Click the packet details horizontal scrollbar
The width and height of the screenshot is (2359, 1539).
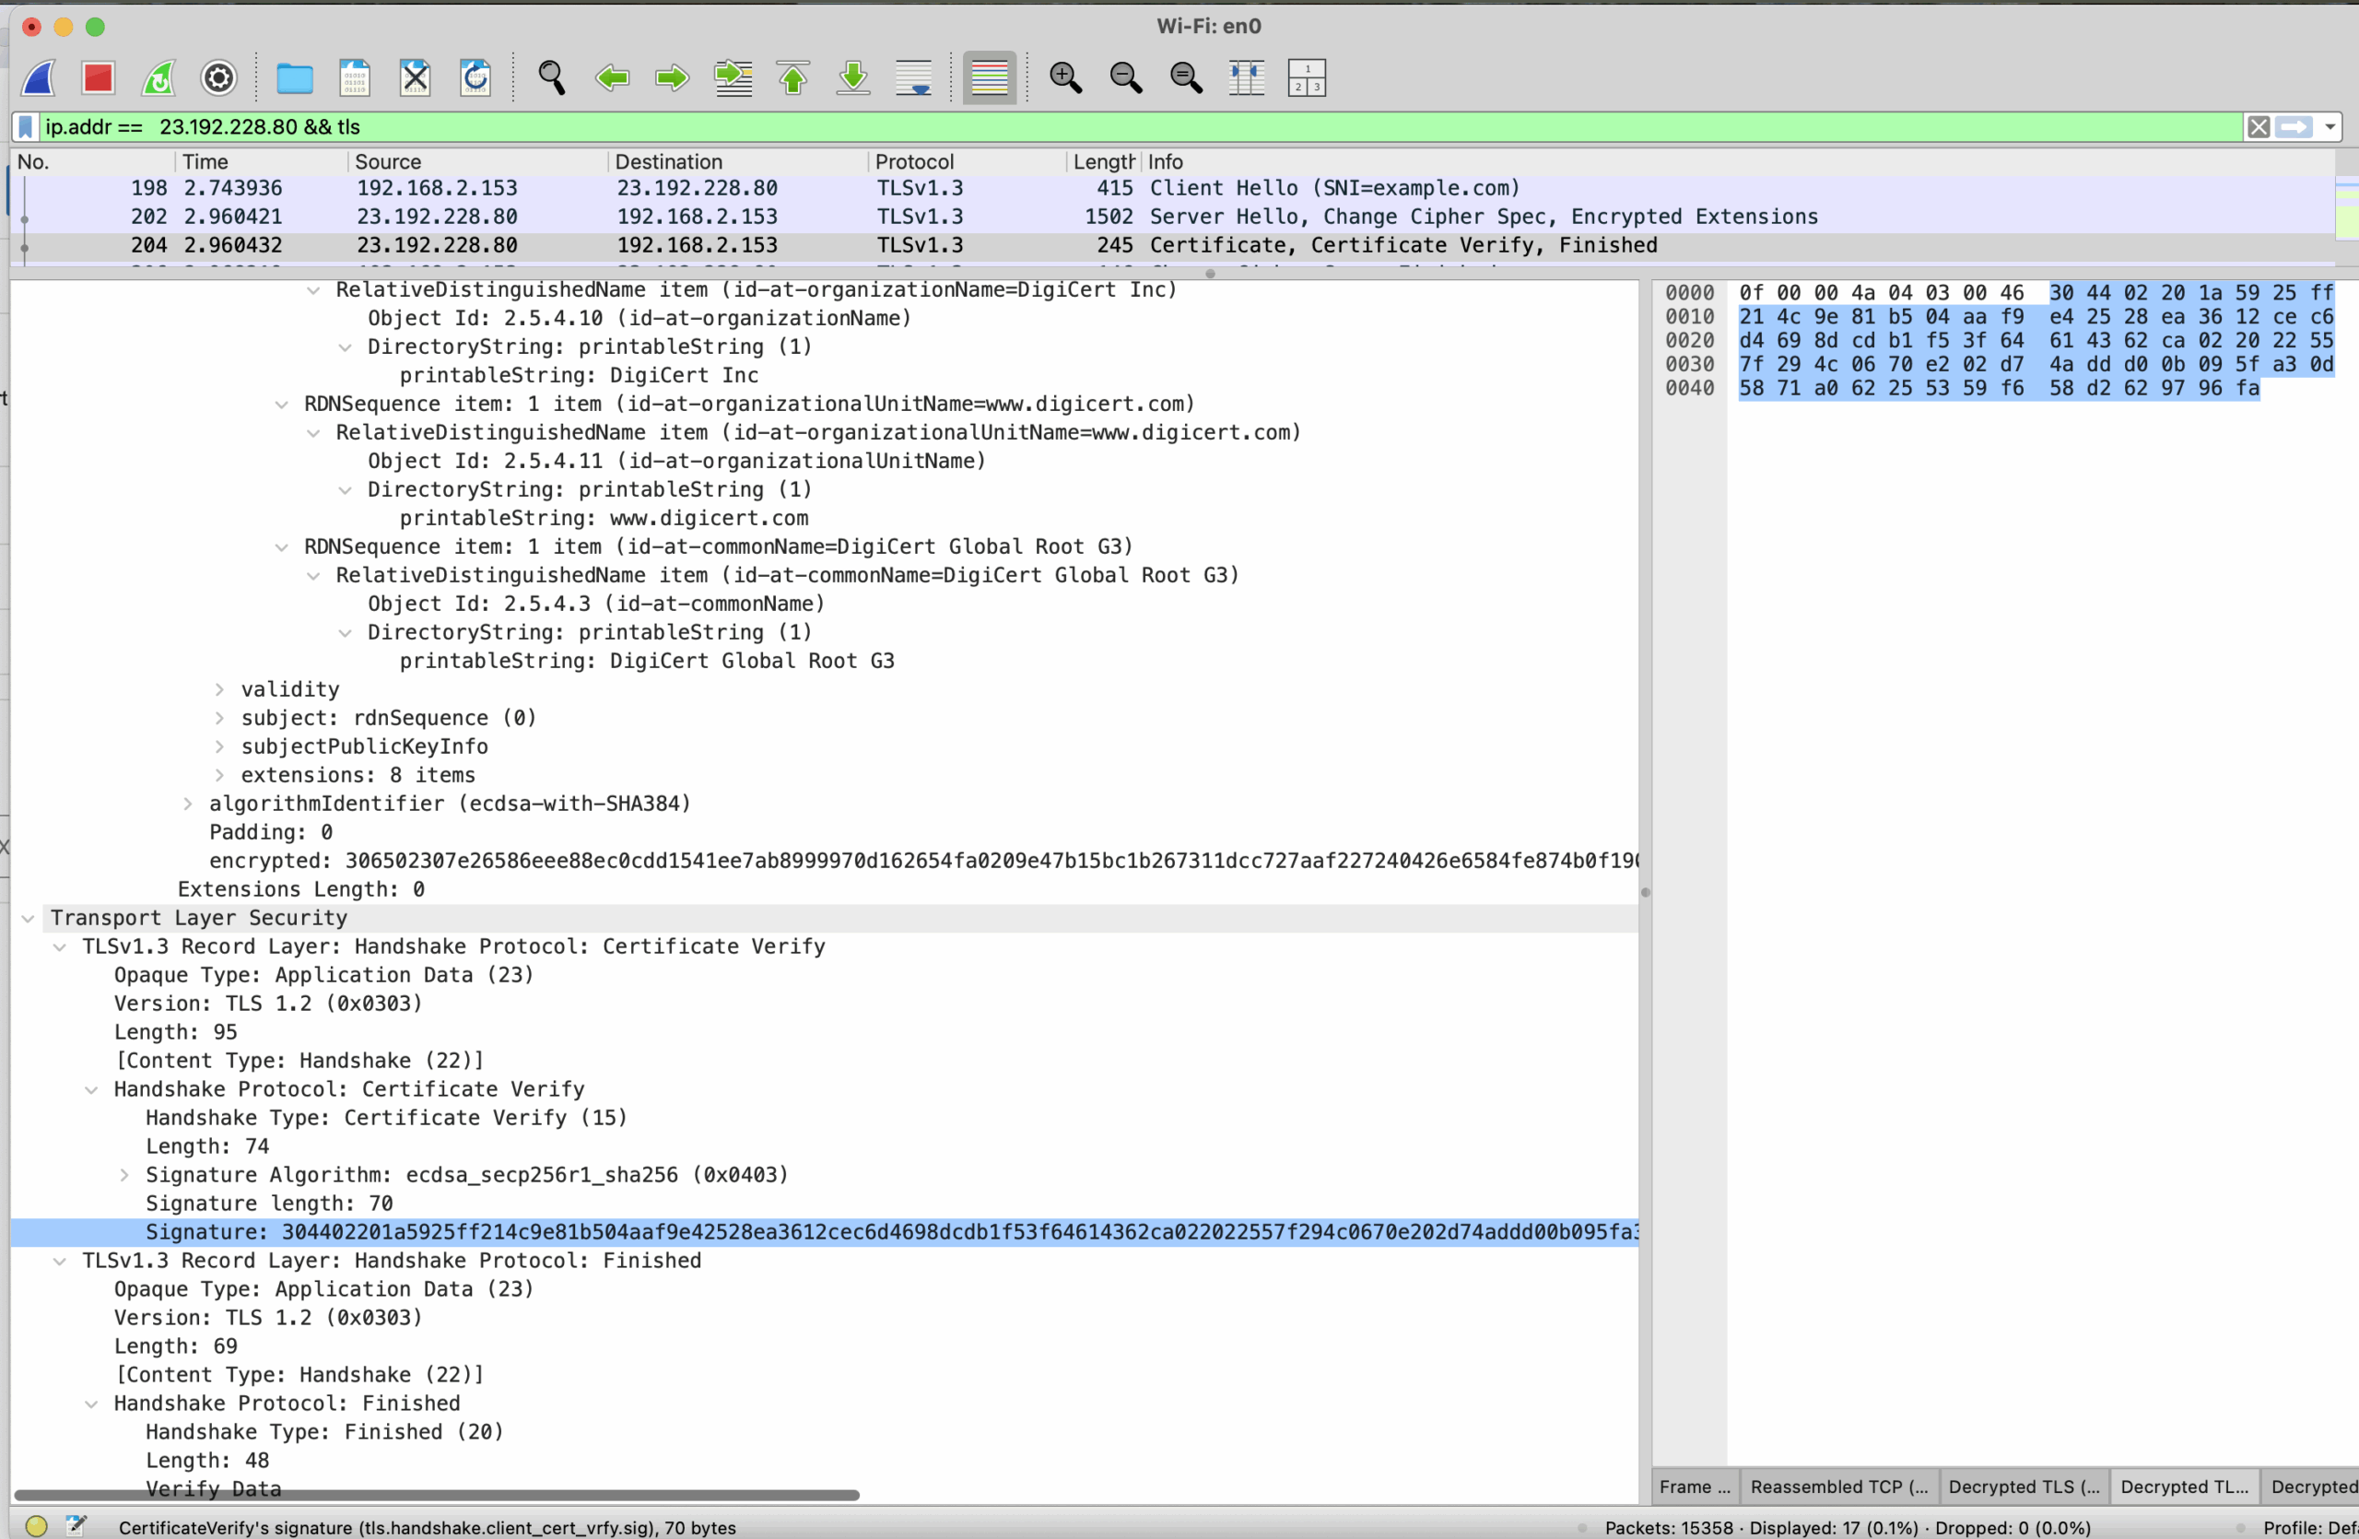[x=436, y=1496]
